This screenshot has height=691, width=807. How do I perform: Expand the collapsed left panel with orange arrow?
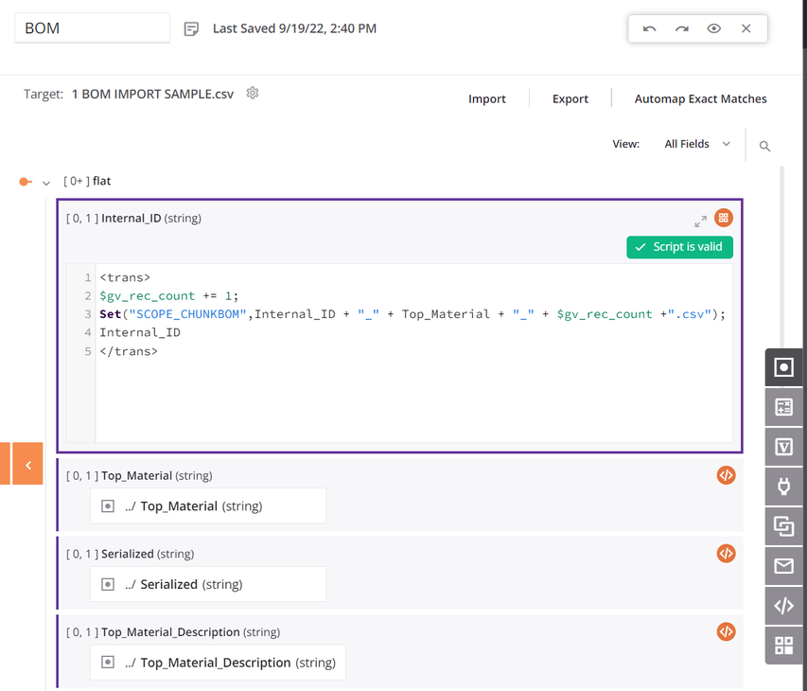28,465
